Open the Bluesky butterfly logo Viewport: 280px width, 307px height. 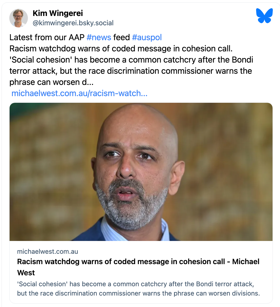coord(264,15)
